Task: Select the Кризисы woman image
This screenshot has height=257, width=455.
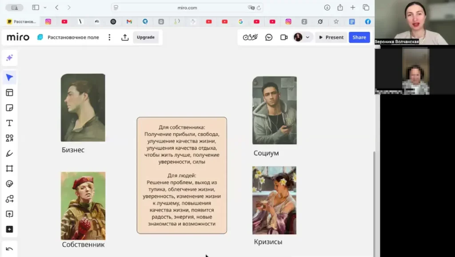Action: [x=274, y=200]
